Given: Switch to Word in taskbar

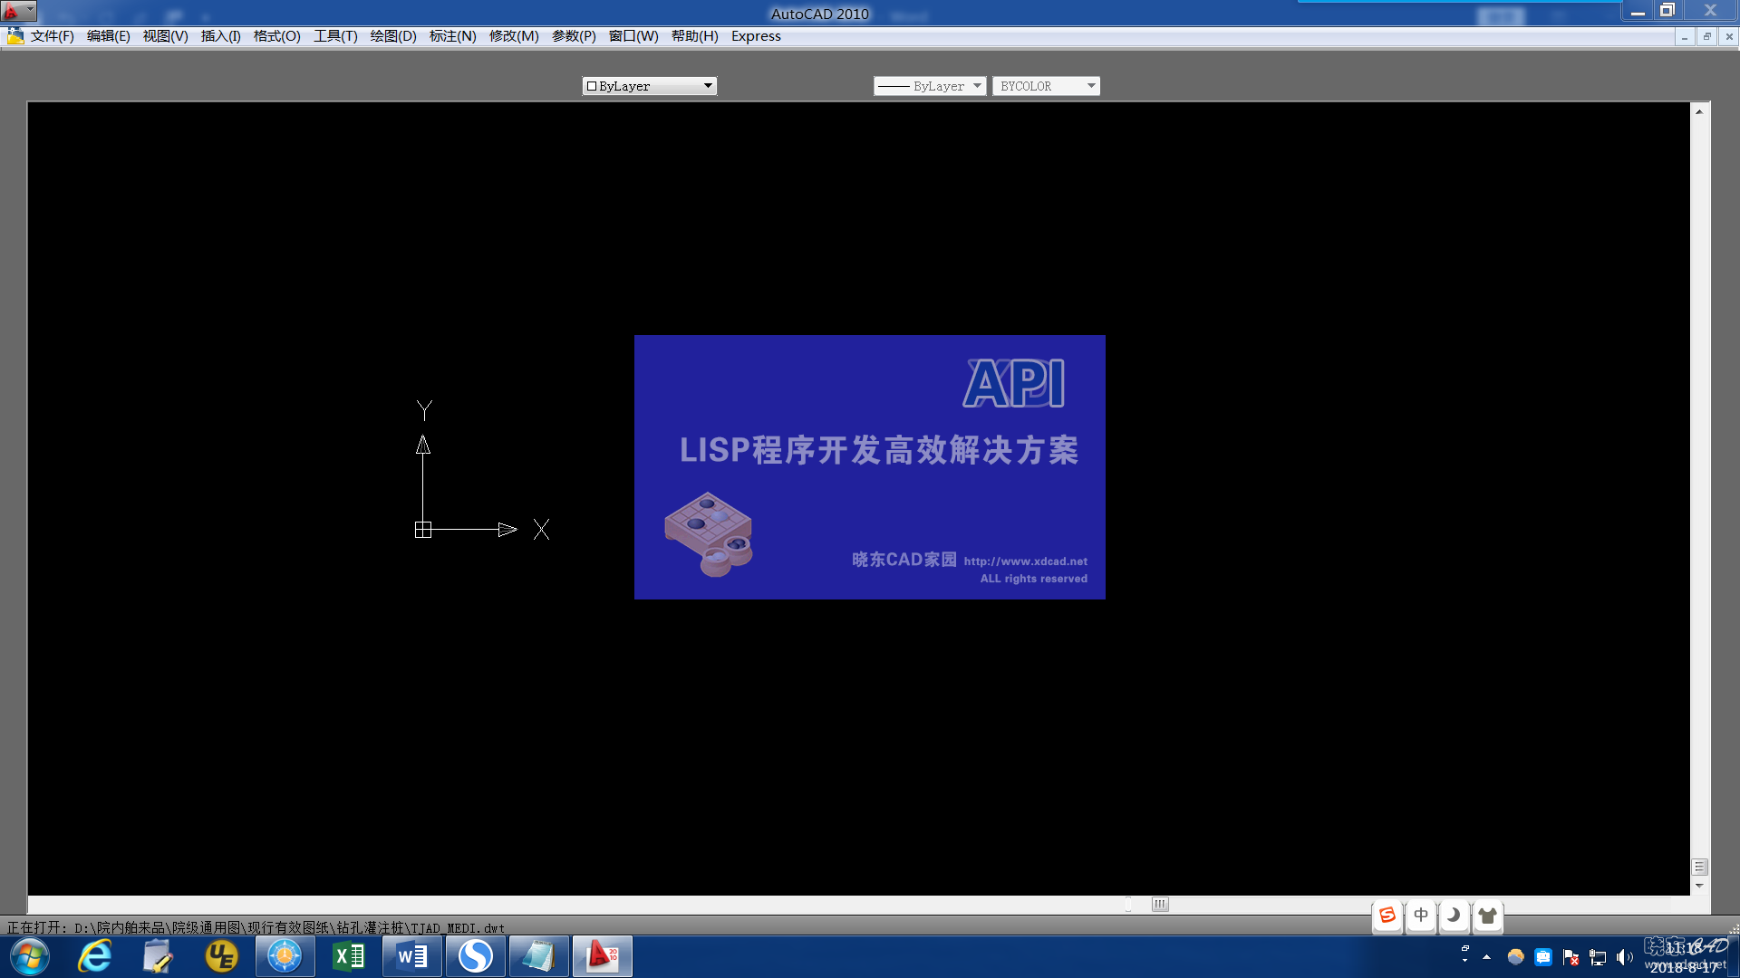Looking at the screenshot, I should pos(411,956).
